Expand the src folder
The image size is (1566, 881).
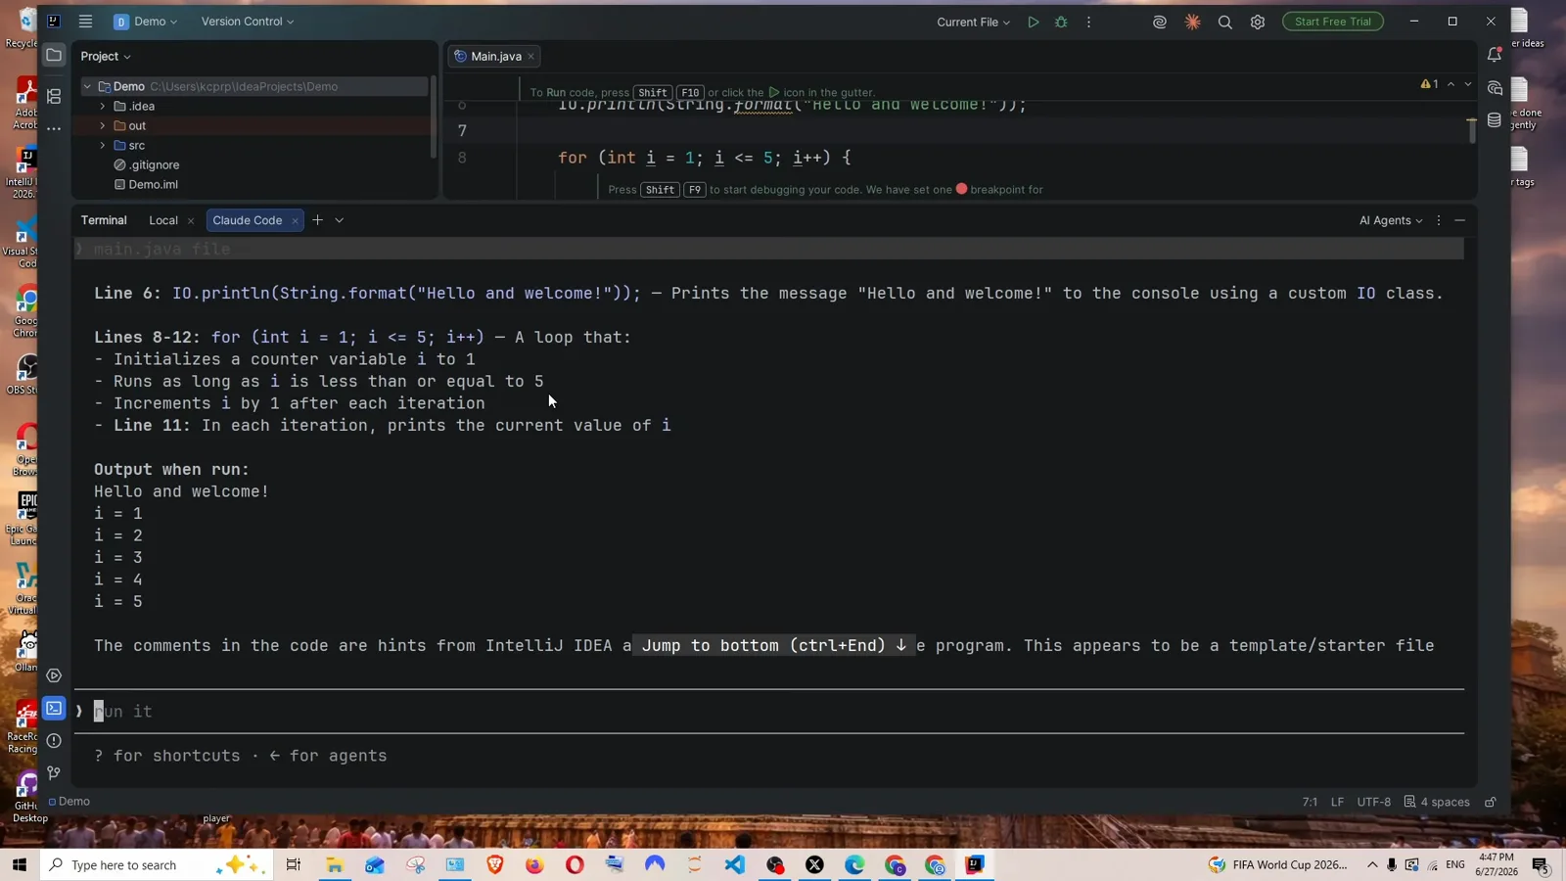tap(103, 145)
